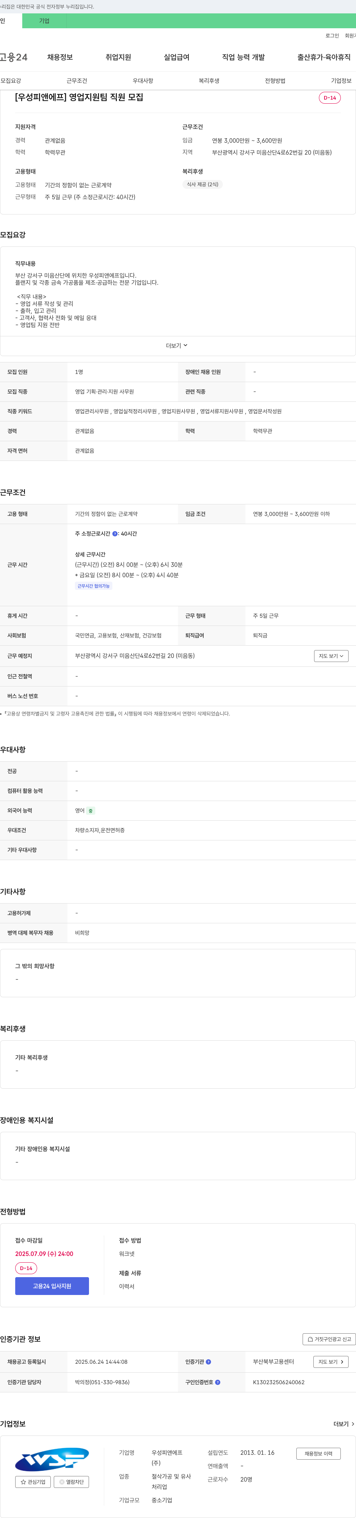
Task: Click the 비희망 military service value
Action: pos(82,933)
